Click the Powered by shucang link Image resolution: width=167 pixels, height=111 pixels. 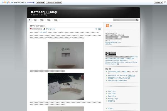(119, 78)
